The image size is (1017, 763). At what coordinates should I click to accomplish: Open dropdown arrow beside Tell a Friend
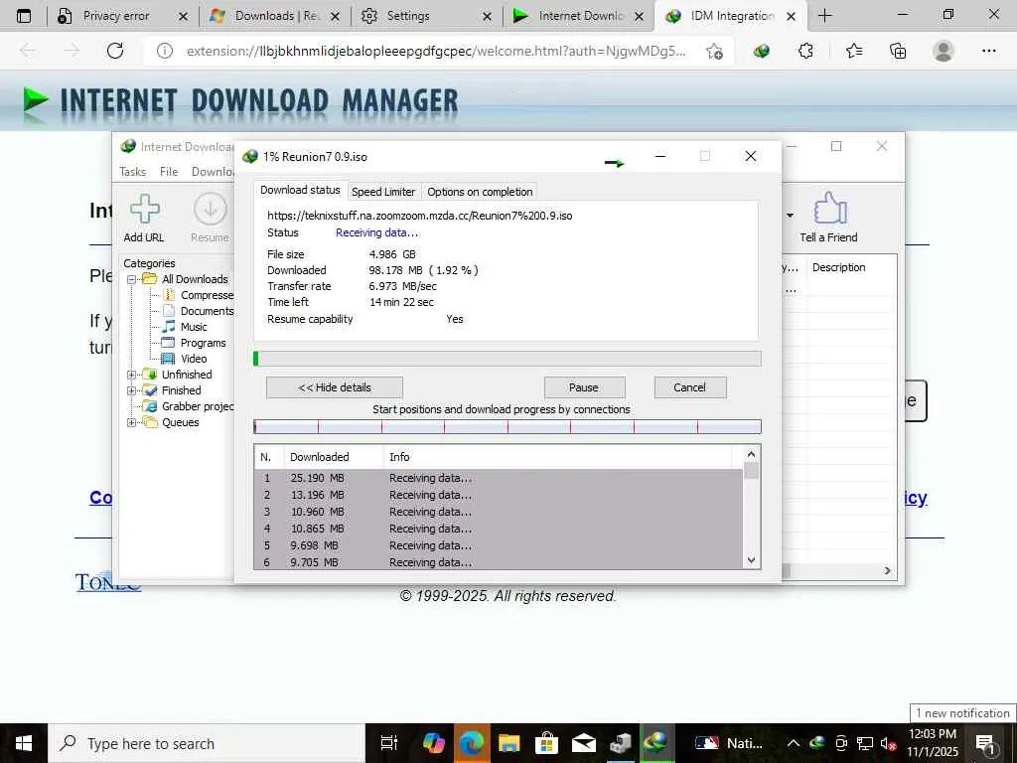click(x=790, y=216)
